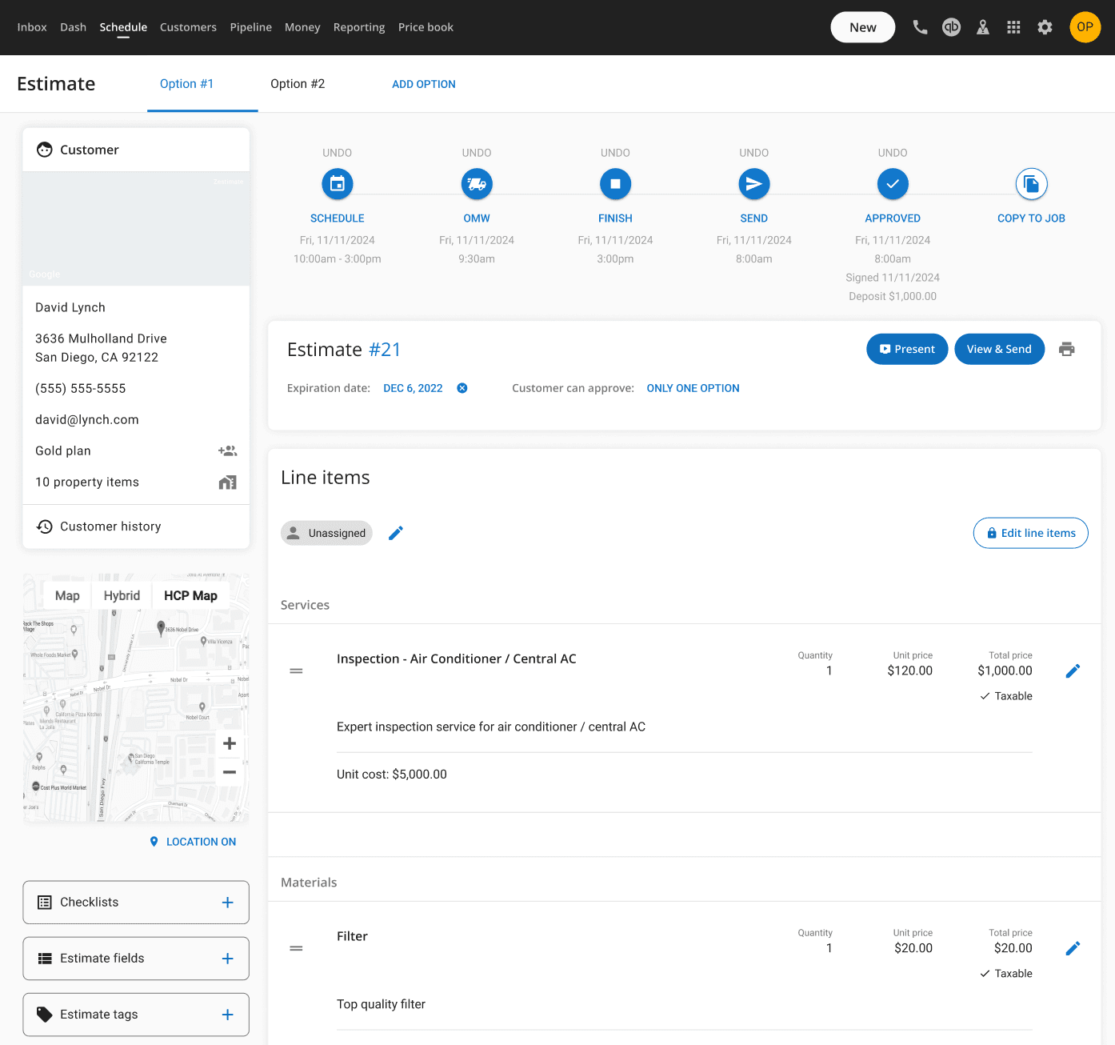Undo the Approved step
Image resolution: width=1115 pixels, height=1045 pixels.
(893, 153)
